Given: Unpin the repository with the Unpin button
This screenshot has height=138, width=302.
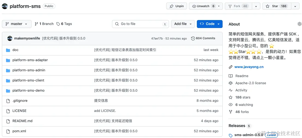Looking at the screenshot, I should [177, 6].
